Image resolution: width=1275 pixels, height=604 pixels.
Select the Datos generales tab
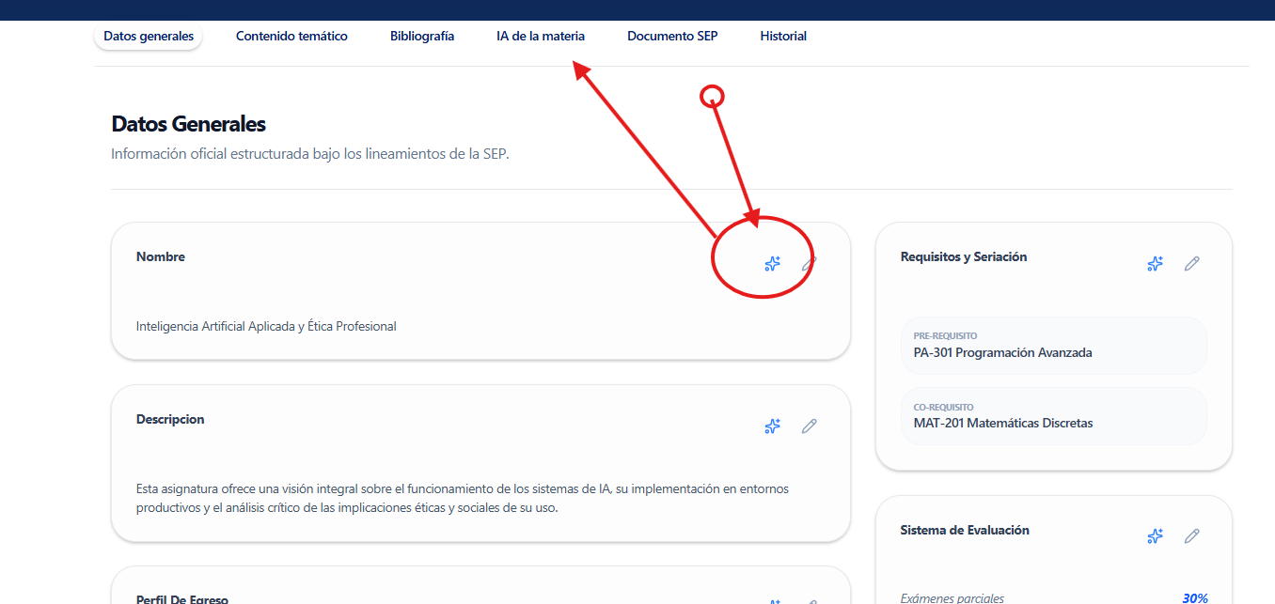[149, 37]
